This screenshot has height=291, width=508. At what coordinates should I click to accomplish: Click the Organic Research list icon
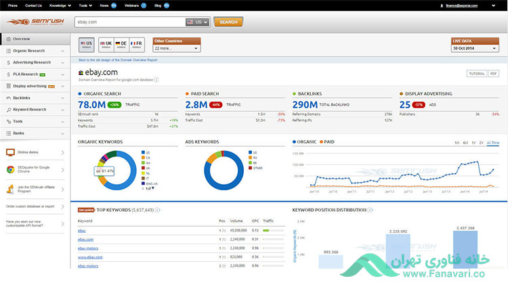(8, 51)
